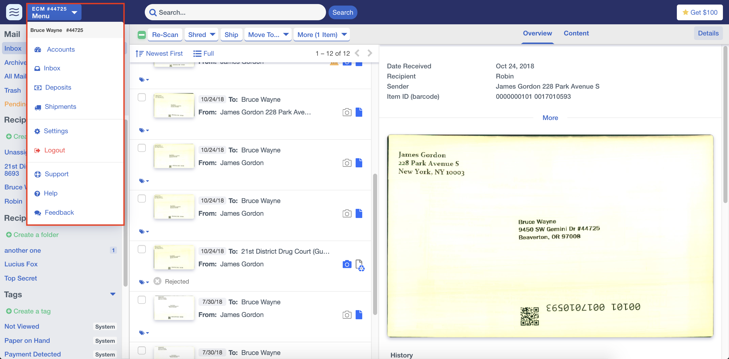This screenshot has height=359, width=729.
Task: Change the Newest First sort order
Action: [x=159, y=53]
